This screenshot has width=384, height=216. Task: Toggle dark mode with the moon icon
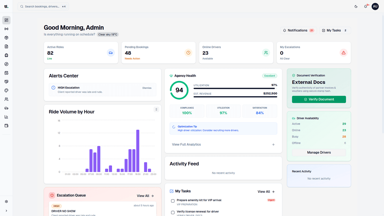point(356,6)
